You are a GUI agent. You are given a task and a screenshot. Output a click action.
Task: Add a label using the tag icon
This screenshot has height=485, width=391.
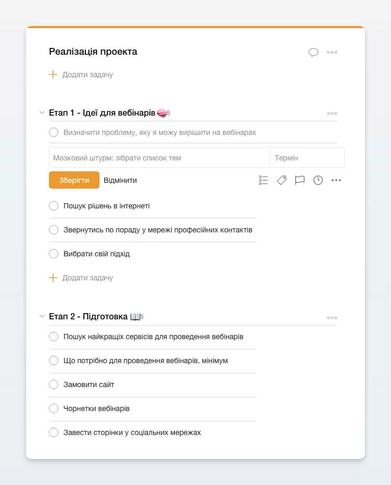click(x=281, y=180)
